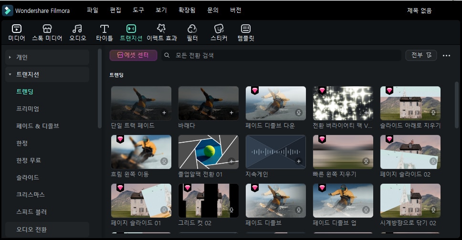Open the 전부 filter dropdown
This screenshot has height=240, width=462.
[420, 55]
